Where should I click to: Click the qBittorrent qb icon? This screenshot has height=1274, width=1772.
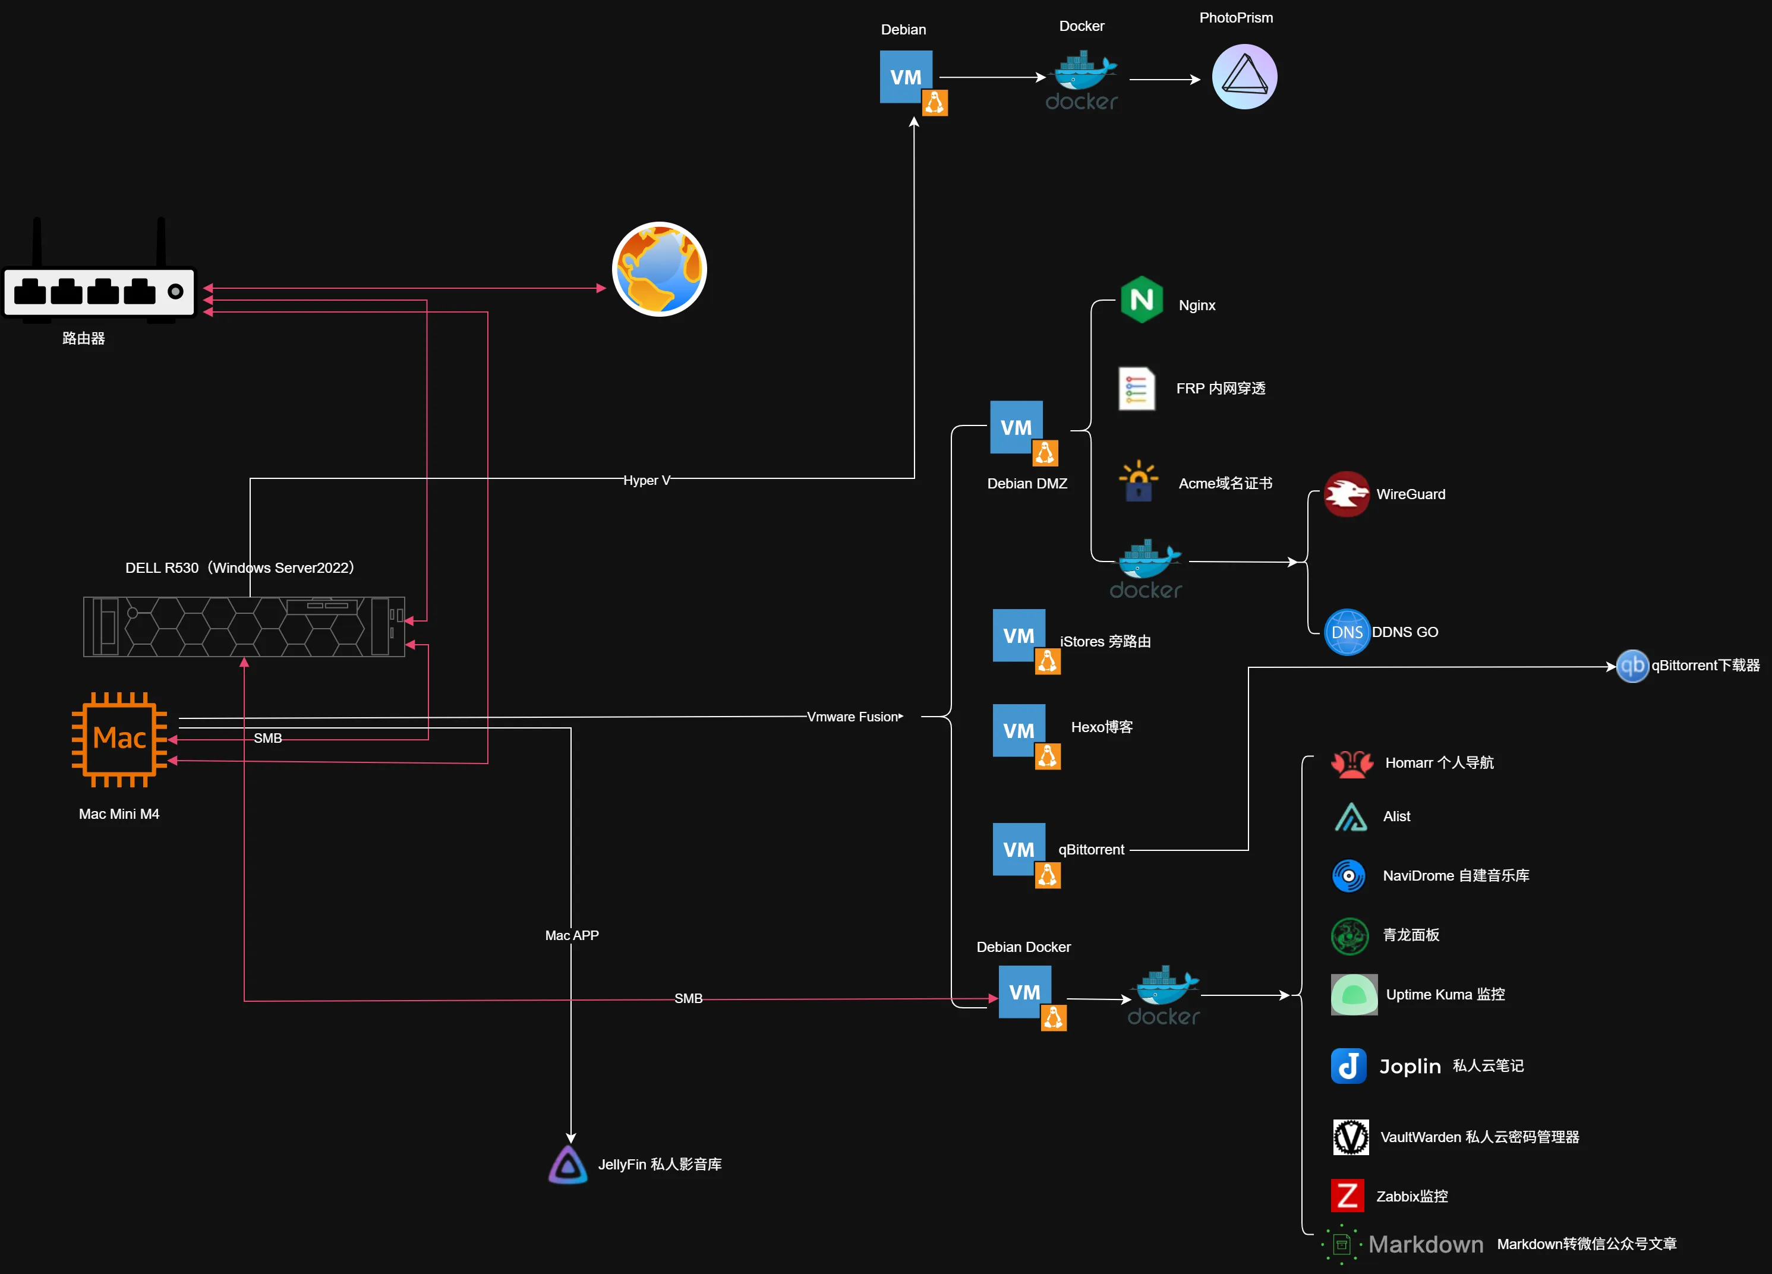point(1632,666)
